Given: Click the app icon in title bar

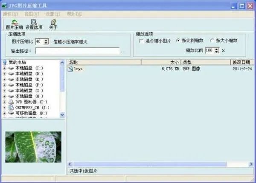Looking at the screenshot, I should click(4, 6).
